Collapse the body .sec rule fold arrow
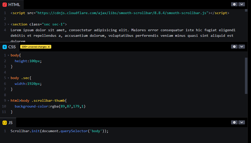 8,78
